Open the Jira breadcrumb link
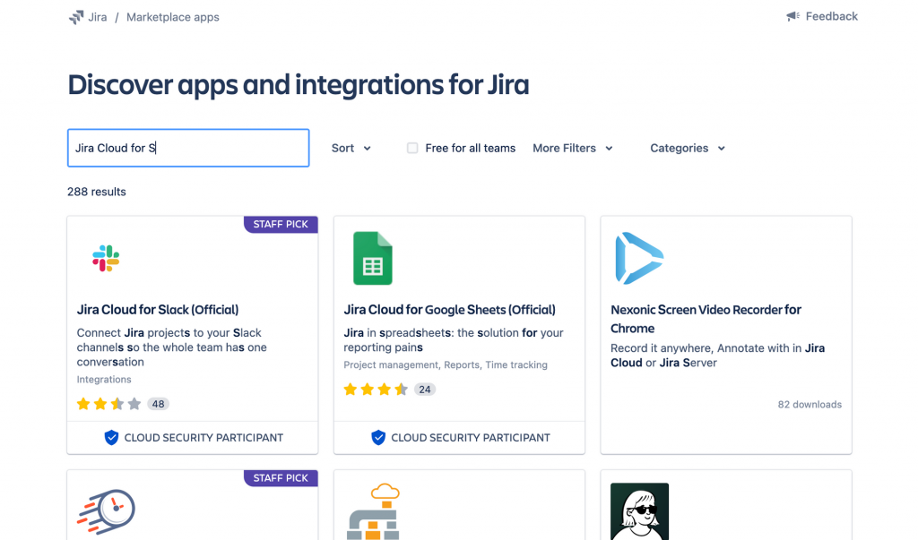 (x=97, y=18)
